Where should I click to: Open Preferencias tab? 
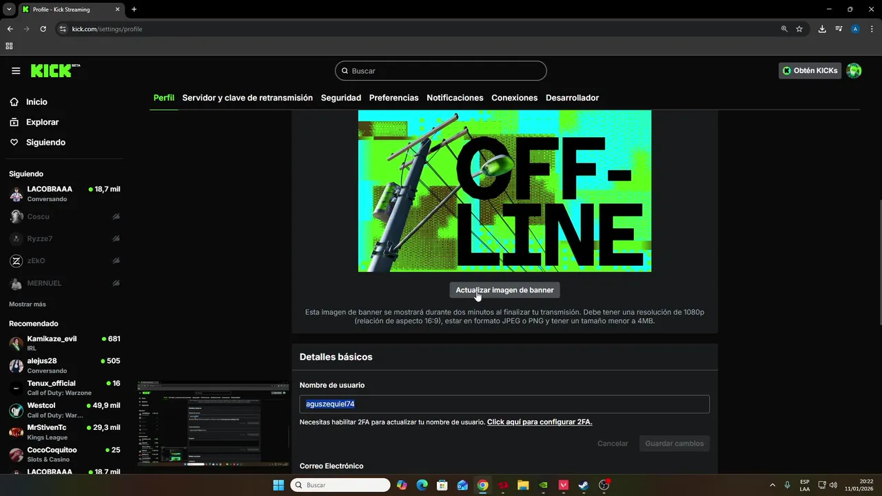(x=393, y=98)
